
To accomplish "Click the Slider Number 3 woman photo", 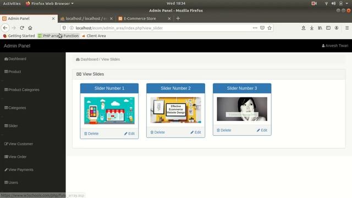I will [x=242, y=109].
